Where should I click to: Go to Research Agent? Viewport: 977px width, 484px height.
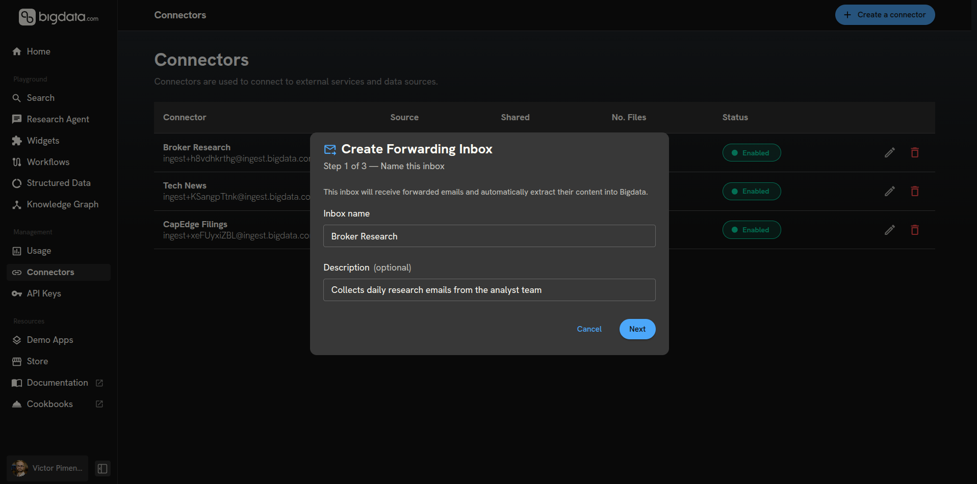pyautogui.click(x=59, y=119)
